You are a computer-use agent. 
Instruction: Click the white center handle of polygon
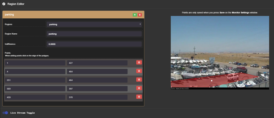point(212,81)
